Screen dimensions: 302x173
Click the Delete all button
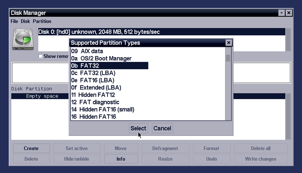(x=261, y=148)
